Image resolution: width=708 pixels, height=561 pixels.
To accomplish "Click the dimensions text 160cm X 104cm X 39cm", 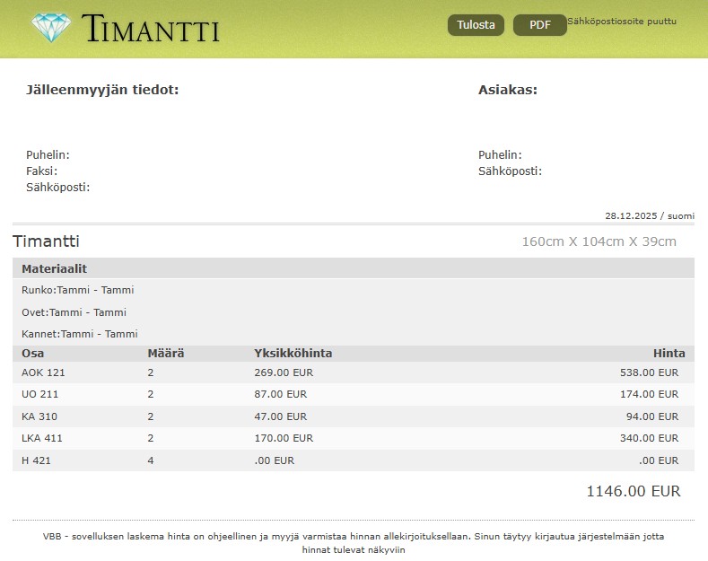I will point(599,241).
